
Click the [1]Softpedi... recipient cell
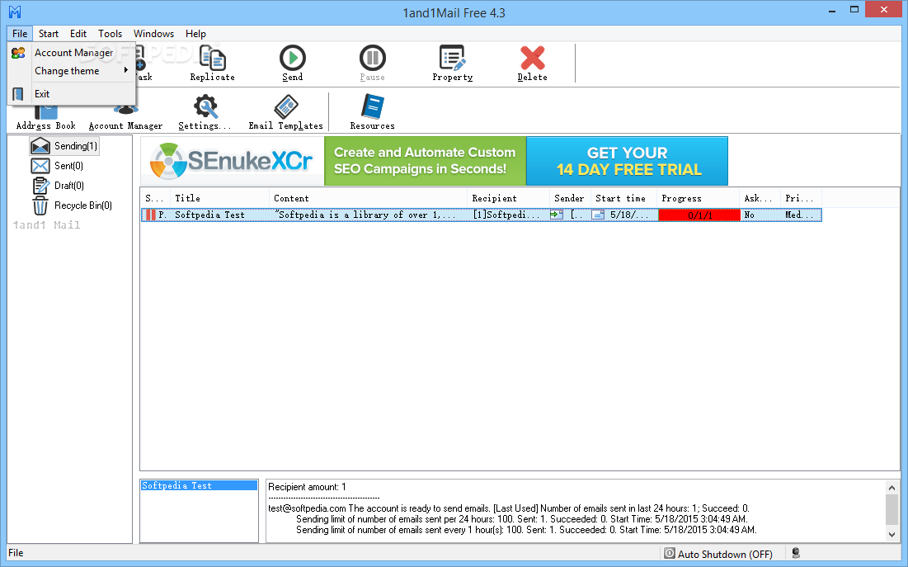pos(506,215)
